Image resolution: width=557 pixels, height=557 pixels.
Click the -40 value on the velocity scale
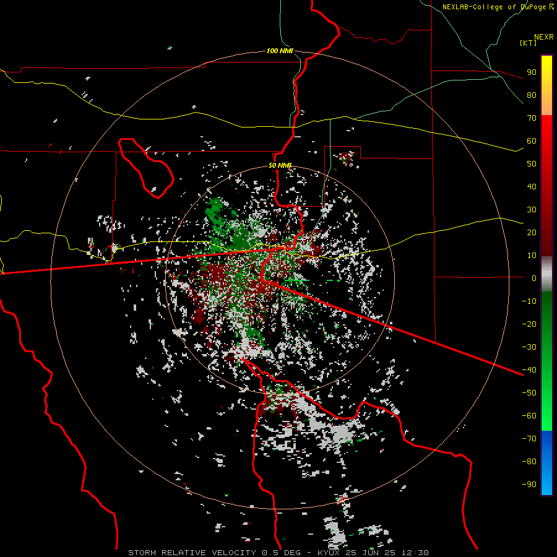[529, 370]
